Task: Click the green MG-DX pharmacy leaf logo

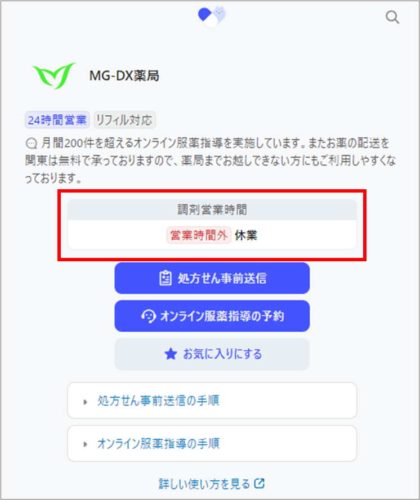Action: [54, 75]
